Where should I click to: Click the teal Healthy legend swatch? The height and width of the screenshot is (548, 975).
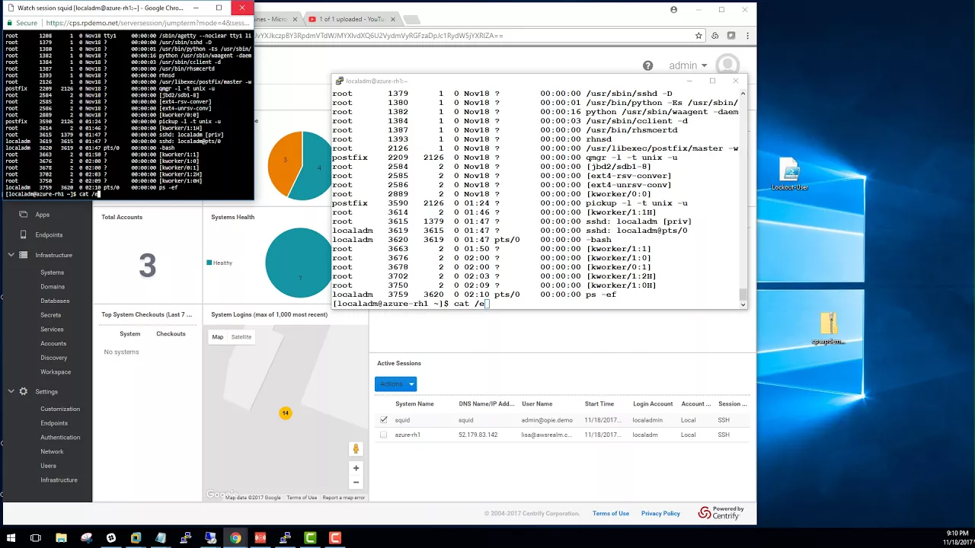tap(209, 263)
